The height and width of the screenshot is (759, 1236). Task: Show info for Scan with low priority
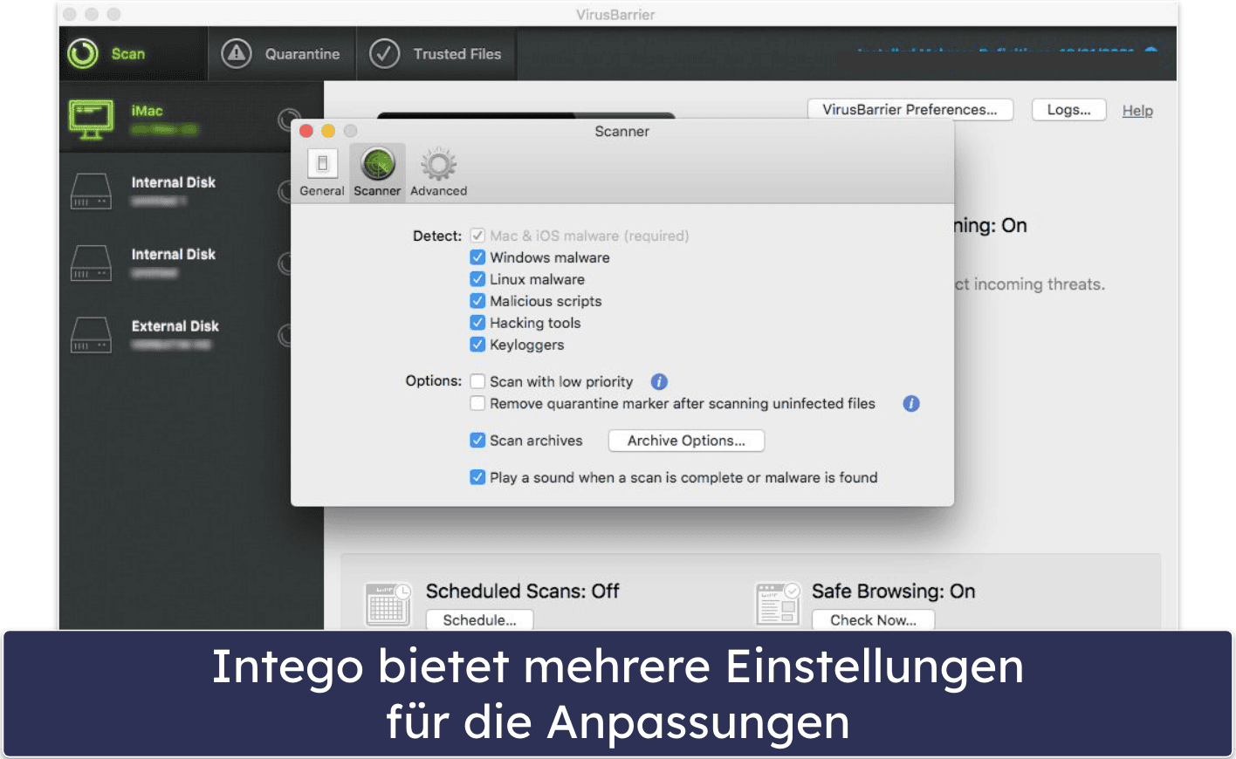tap(659, 382)
